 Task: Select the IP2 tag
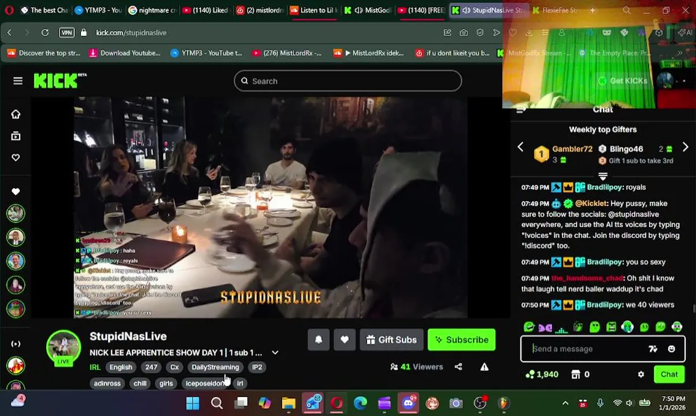pyautogui.click(x=257, y=367)
